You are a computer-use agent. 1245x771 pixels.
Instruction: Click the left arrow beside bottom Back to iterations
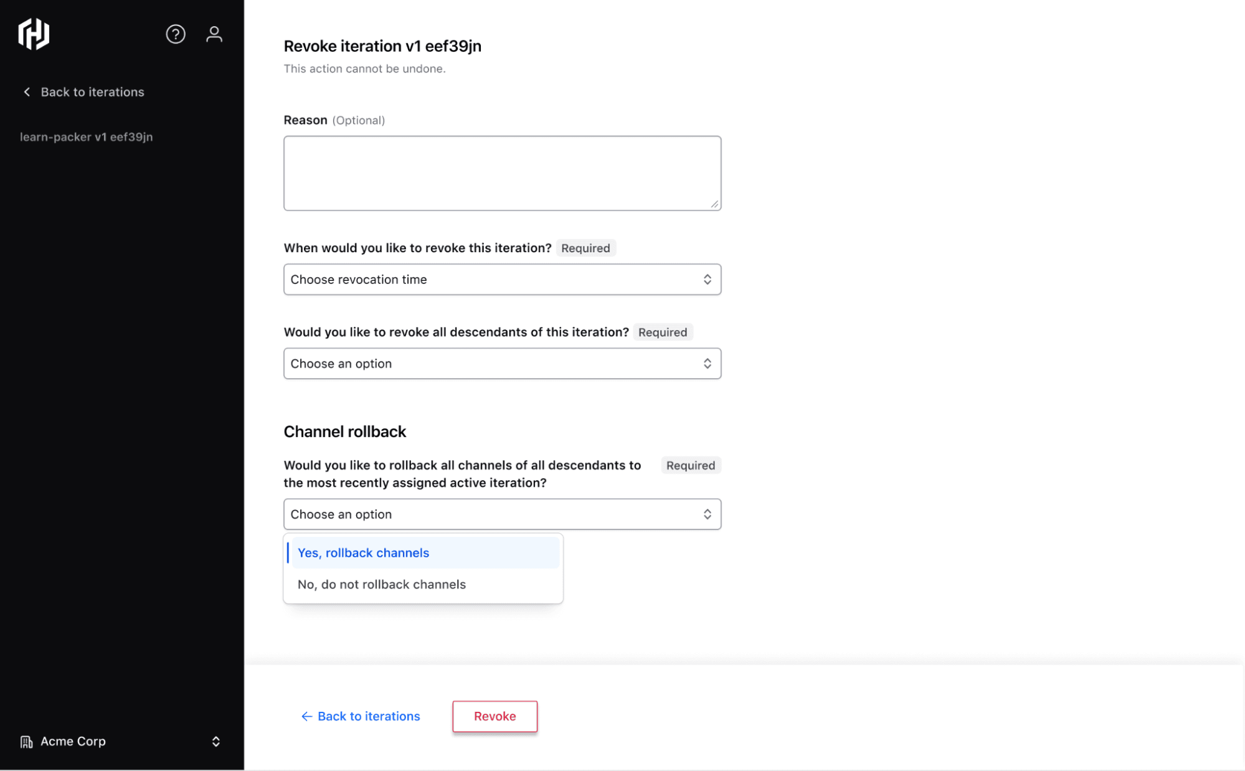point(306,716)
